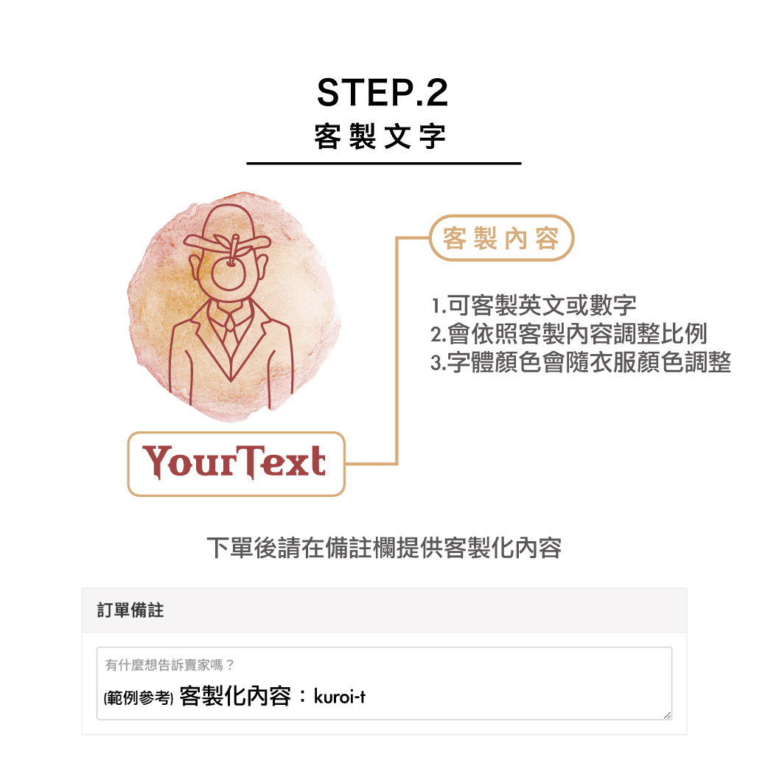Click the 客製內容 rounded badge

(x=501, y=238)
